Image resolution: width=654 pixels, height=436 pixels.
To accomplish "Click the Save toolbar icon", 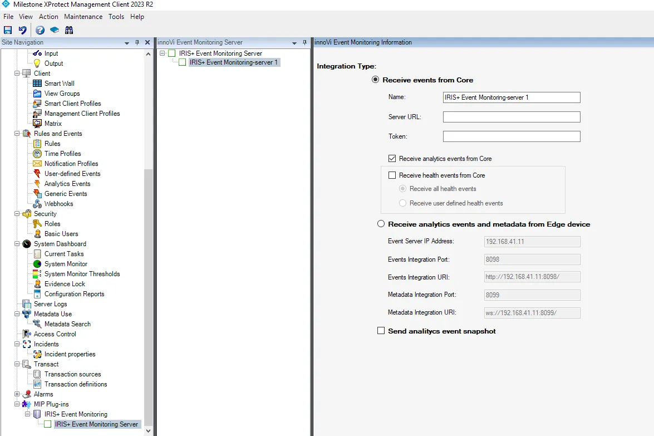I will coord(7,30).
